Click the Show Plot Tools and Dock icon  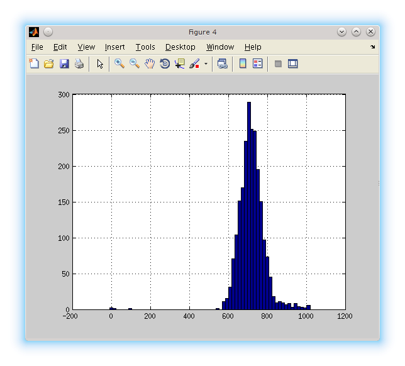[x=292, y=64]
